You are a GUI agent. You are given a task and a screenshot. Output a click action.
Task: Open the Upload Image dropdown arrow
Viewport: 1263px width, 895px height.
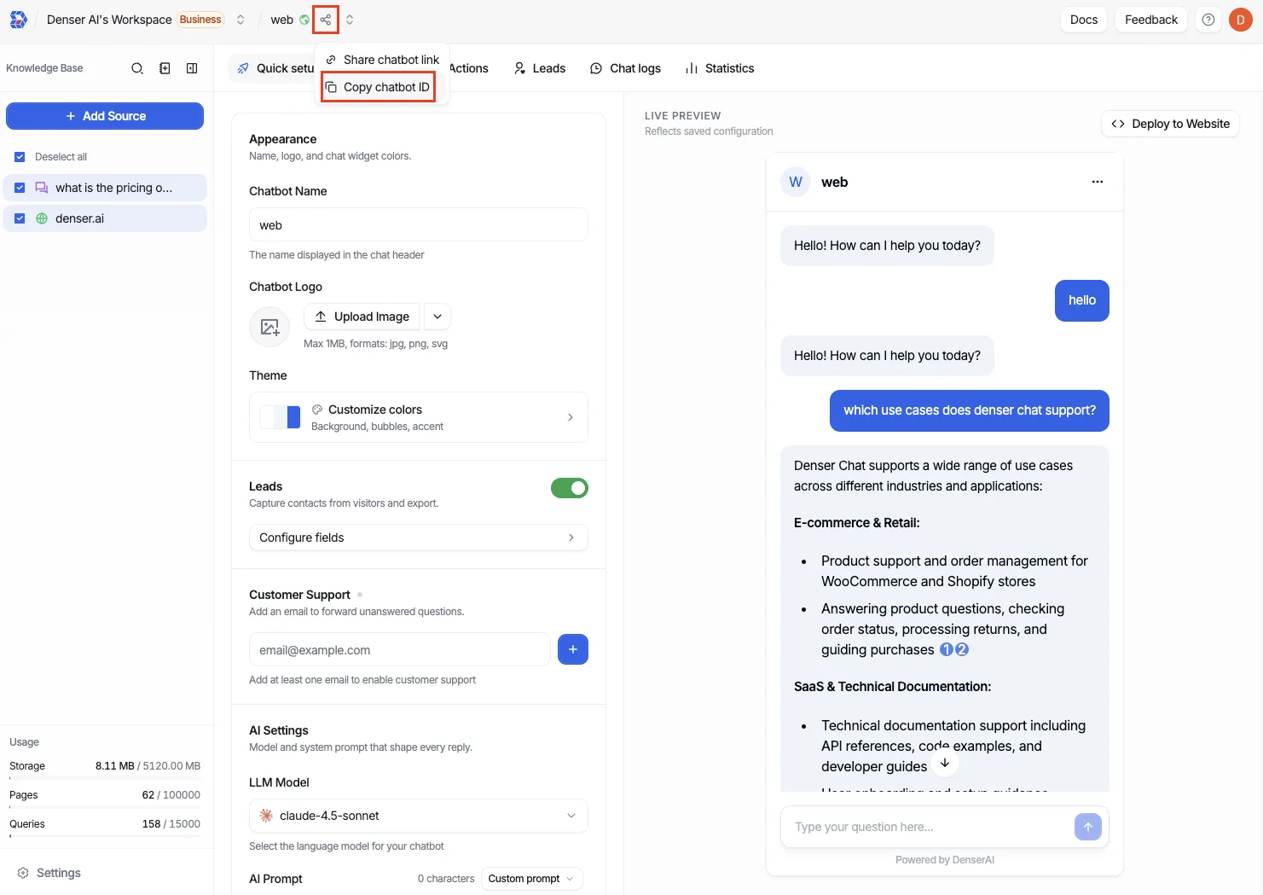437,317
